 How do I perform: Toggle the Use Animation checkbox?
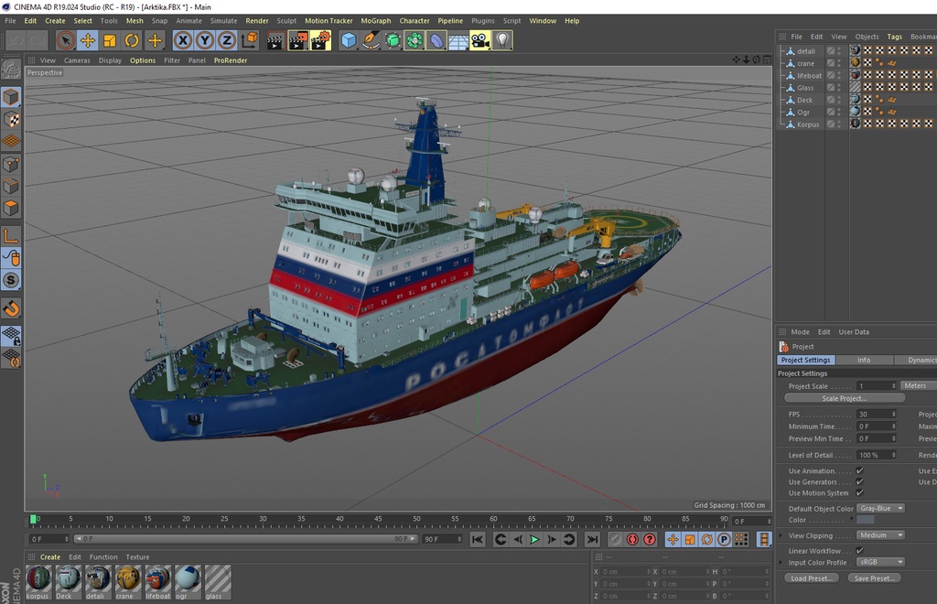pos(859,470)
